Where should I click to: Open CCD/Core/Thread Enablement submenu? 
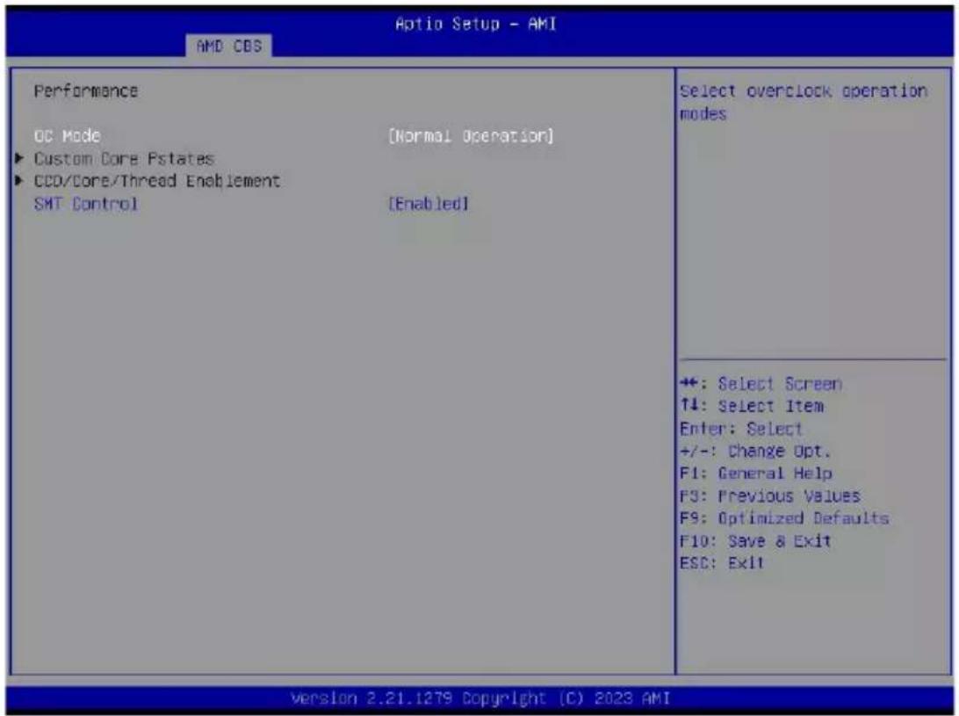coord(156,181)
